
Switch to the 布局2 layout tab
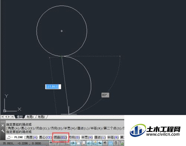[41, 117]
